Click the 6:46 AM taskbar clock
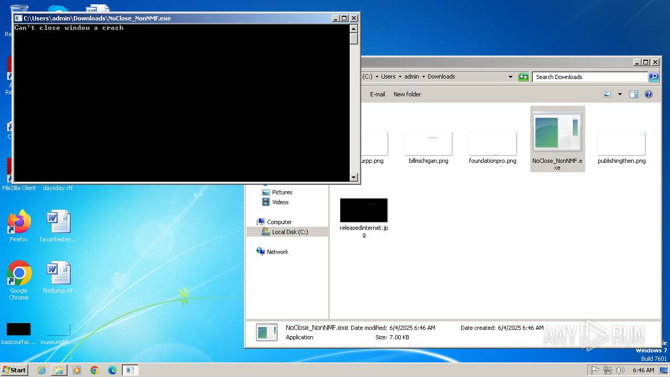 click(x=643, y=370)
